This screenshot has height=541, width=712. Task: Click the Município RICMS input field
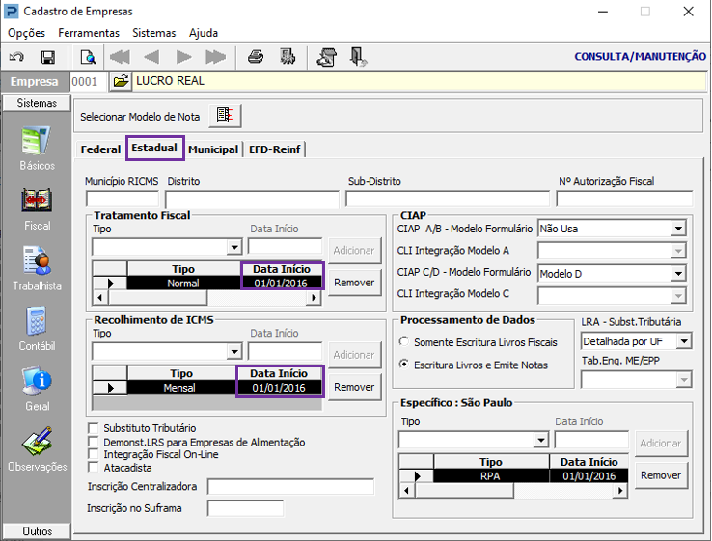pyautogui.click(x=123, y=200)
